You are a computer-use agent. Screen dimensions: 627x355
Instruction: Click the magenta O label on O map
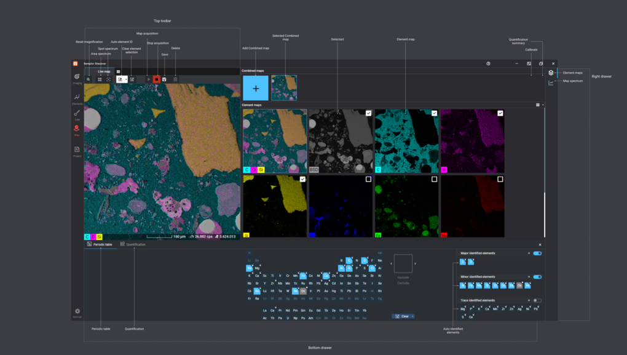point(444,170)
